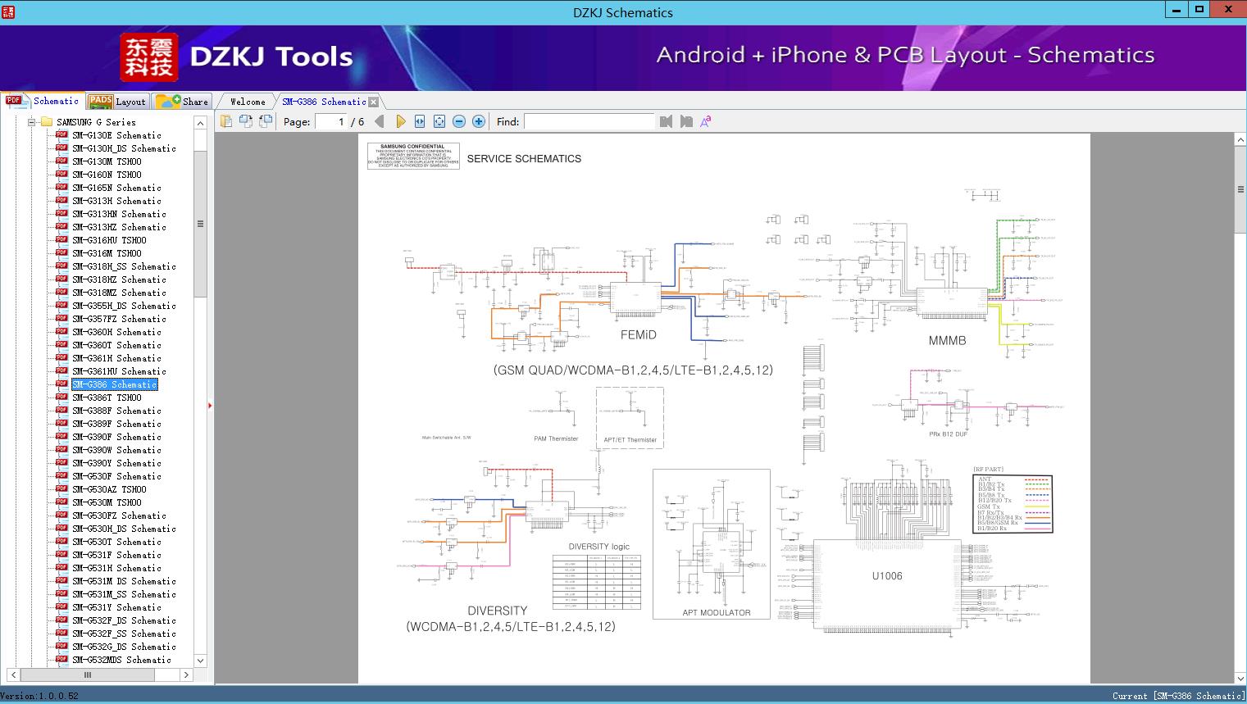Image resolution: width=1247 pixels, height=704 pixels.
Task: Zoom out with the minus icon
Action: 459,121
